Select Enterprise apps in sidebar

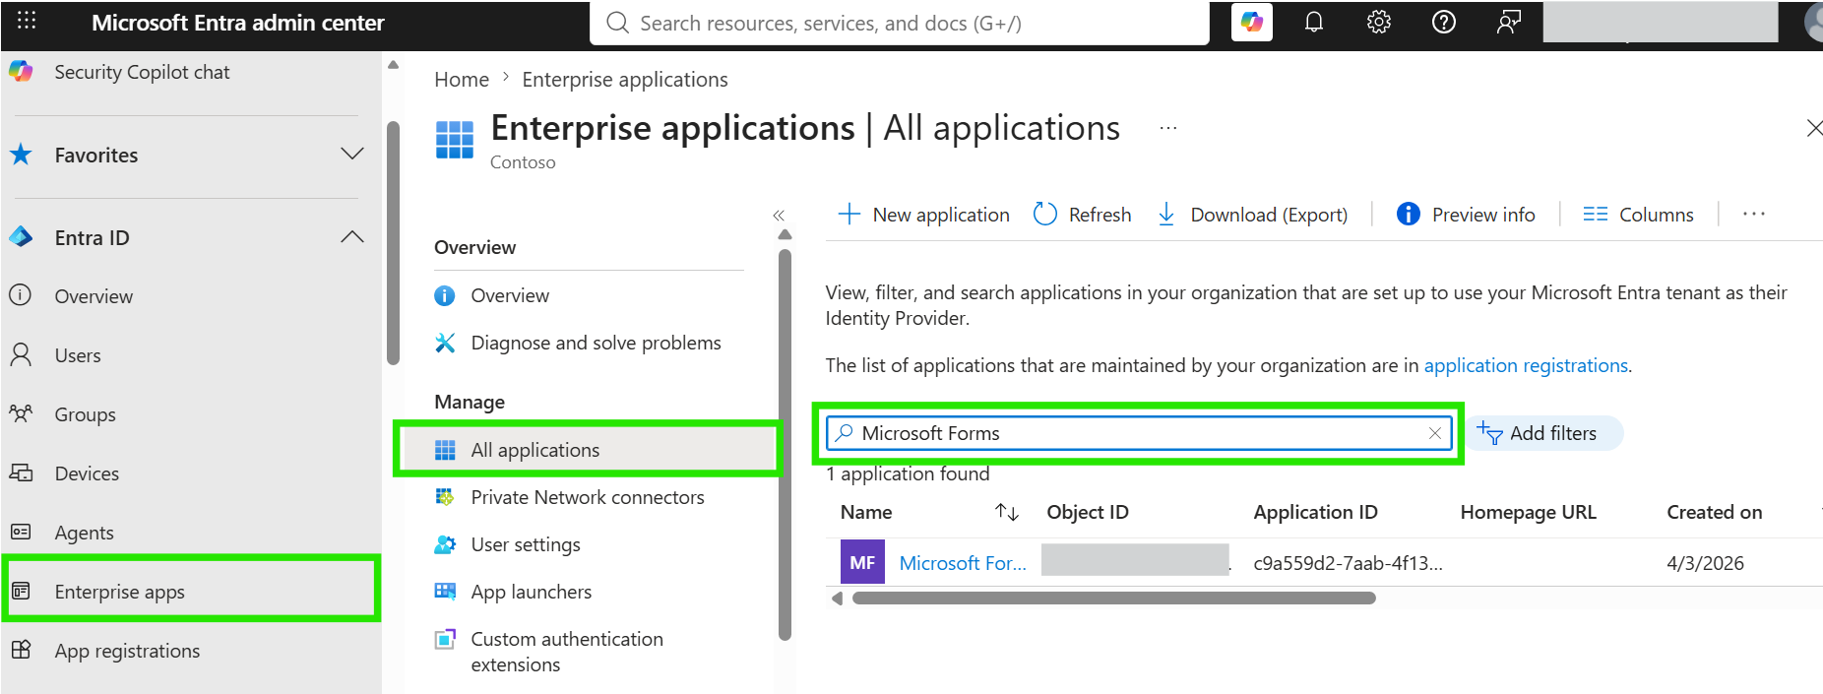click(x=191, y=592)
